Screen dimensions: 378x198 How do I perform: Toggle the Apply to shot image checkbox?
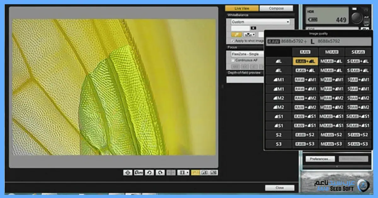(x=233, y=41)
